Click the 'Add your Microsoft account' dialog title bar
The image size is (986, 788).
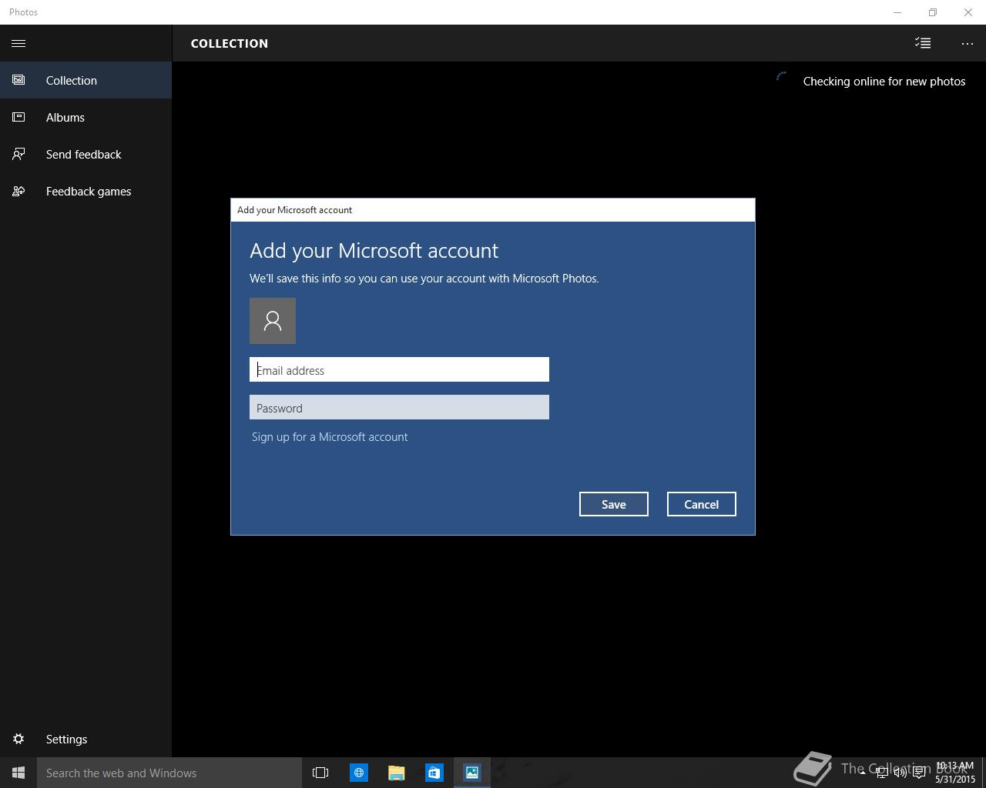pyautogui.click(x=493, y=209)
